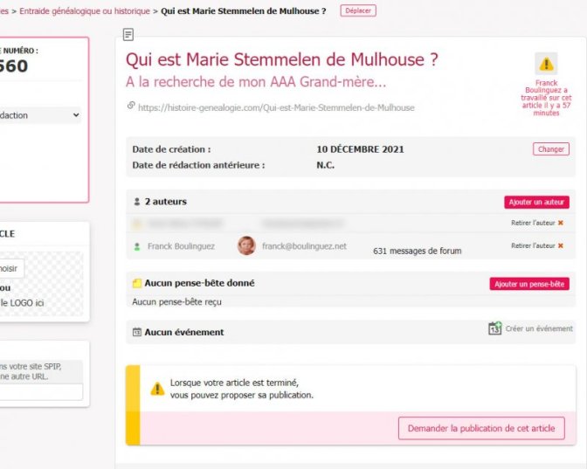Open the histoire-genealogie.com article URL
Viewport: 587px width, 469px height.
click(276, 107)
